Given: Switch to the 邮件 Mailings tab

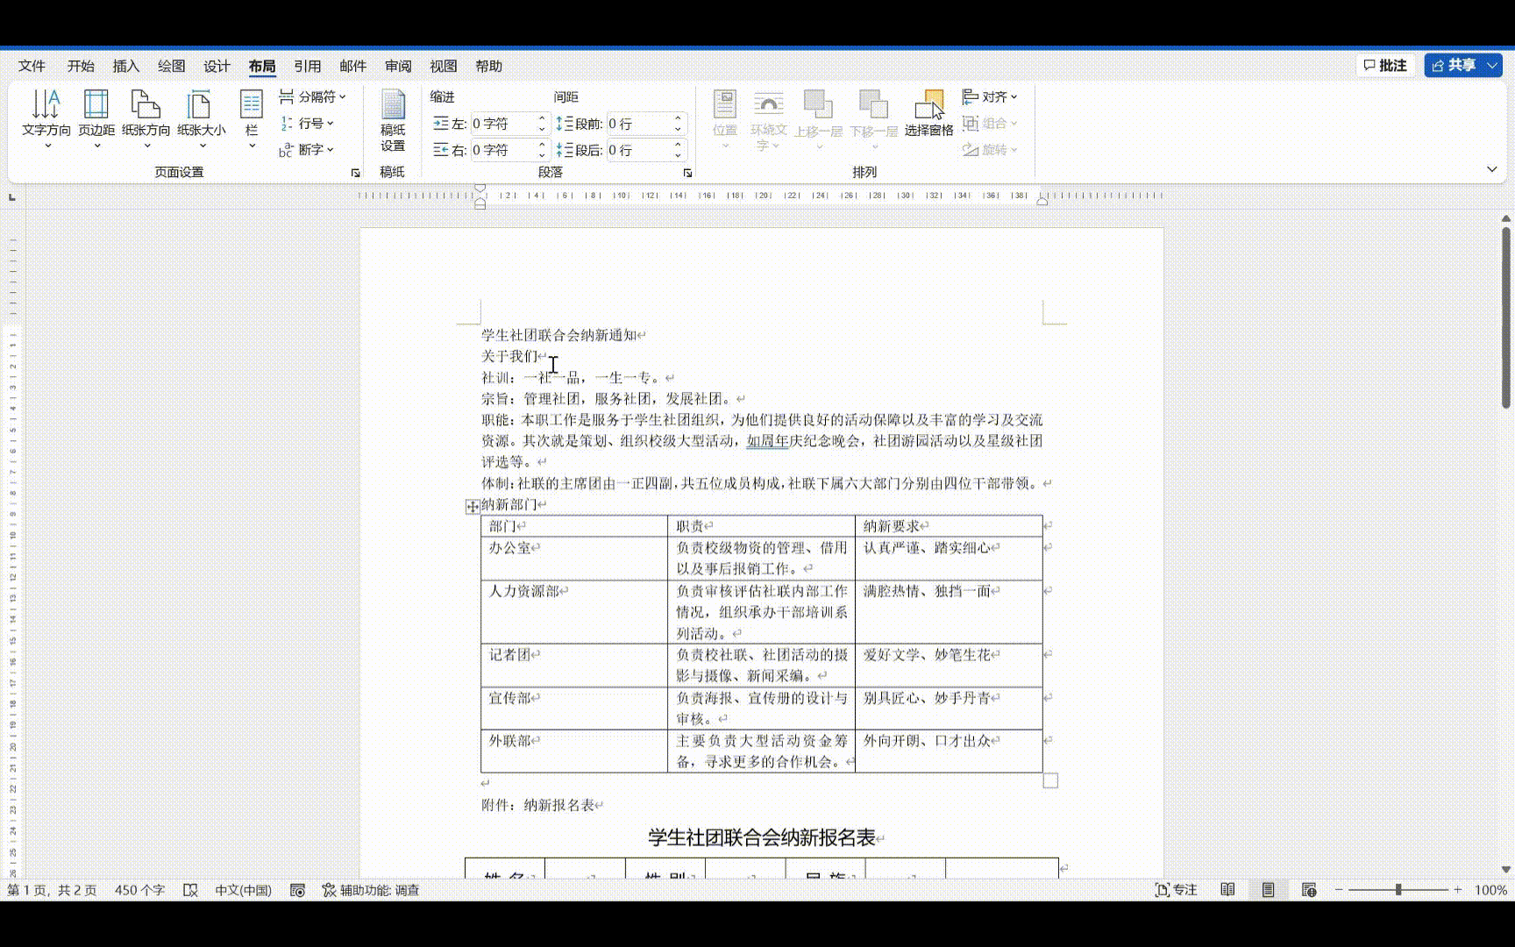Looking at the screenshot, I should 352,67.
